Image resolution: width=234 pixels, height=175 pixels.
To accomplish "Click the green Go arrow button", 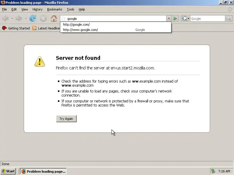I will click(175, 19).
